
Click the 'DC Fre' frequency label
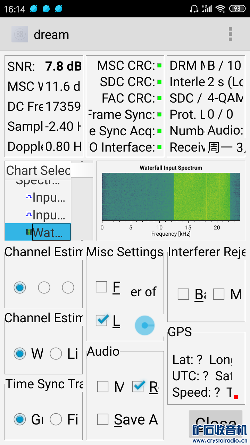[25, 106]
